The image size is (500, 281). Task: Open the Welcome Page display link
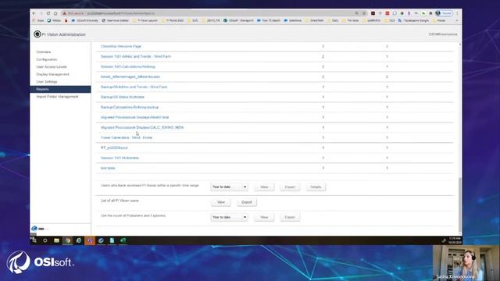click(x=121, y=46)
